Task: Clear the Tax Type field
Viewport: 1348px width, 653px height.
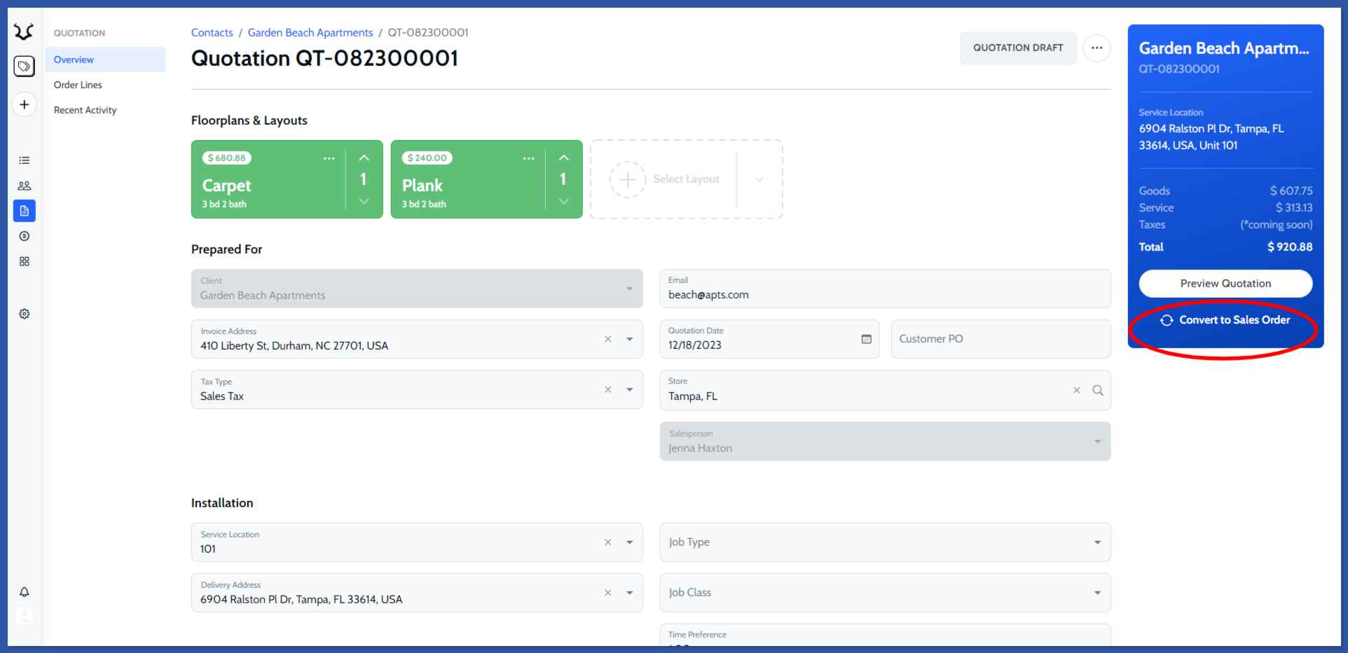Action: tap(608, 390)
